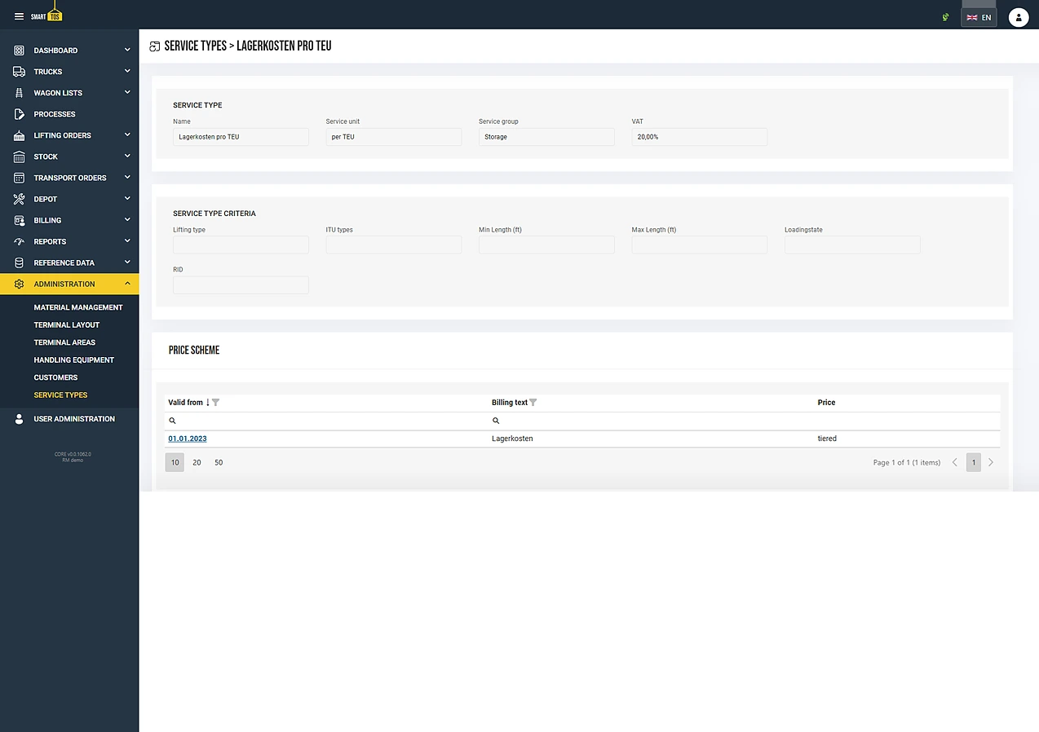The width and height of the screenshot is (1039, 732).
Task: Set page size to 50
Action: coord(219,462)
